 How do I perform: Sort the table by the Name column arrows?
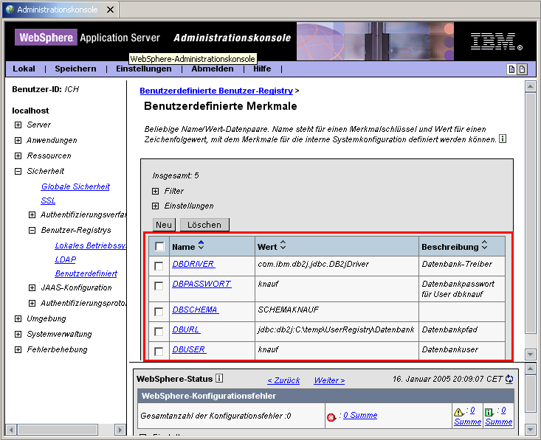201,245
